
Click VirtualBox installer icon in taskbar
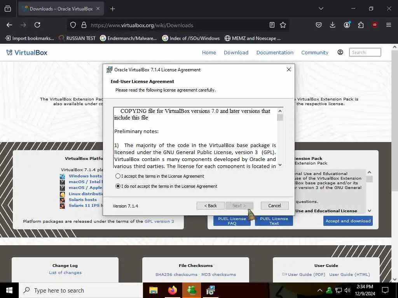211,290
